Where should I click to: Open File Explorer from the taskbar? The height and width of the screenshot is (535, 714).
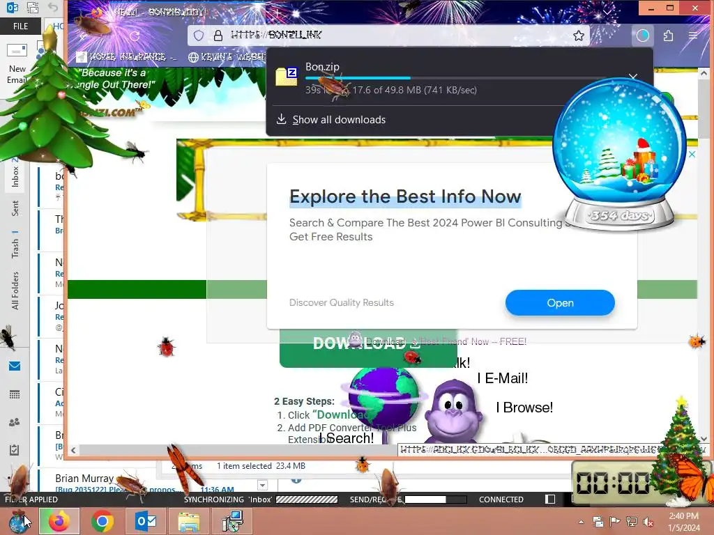pos(189,522)
